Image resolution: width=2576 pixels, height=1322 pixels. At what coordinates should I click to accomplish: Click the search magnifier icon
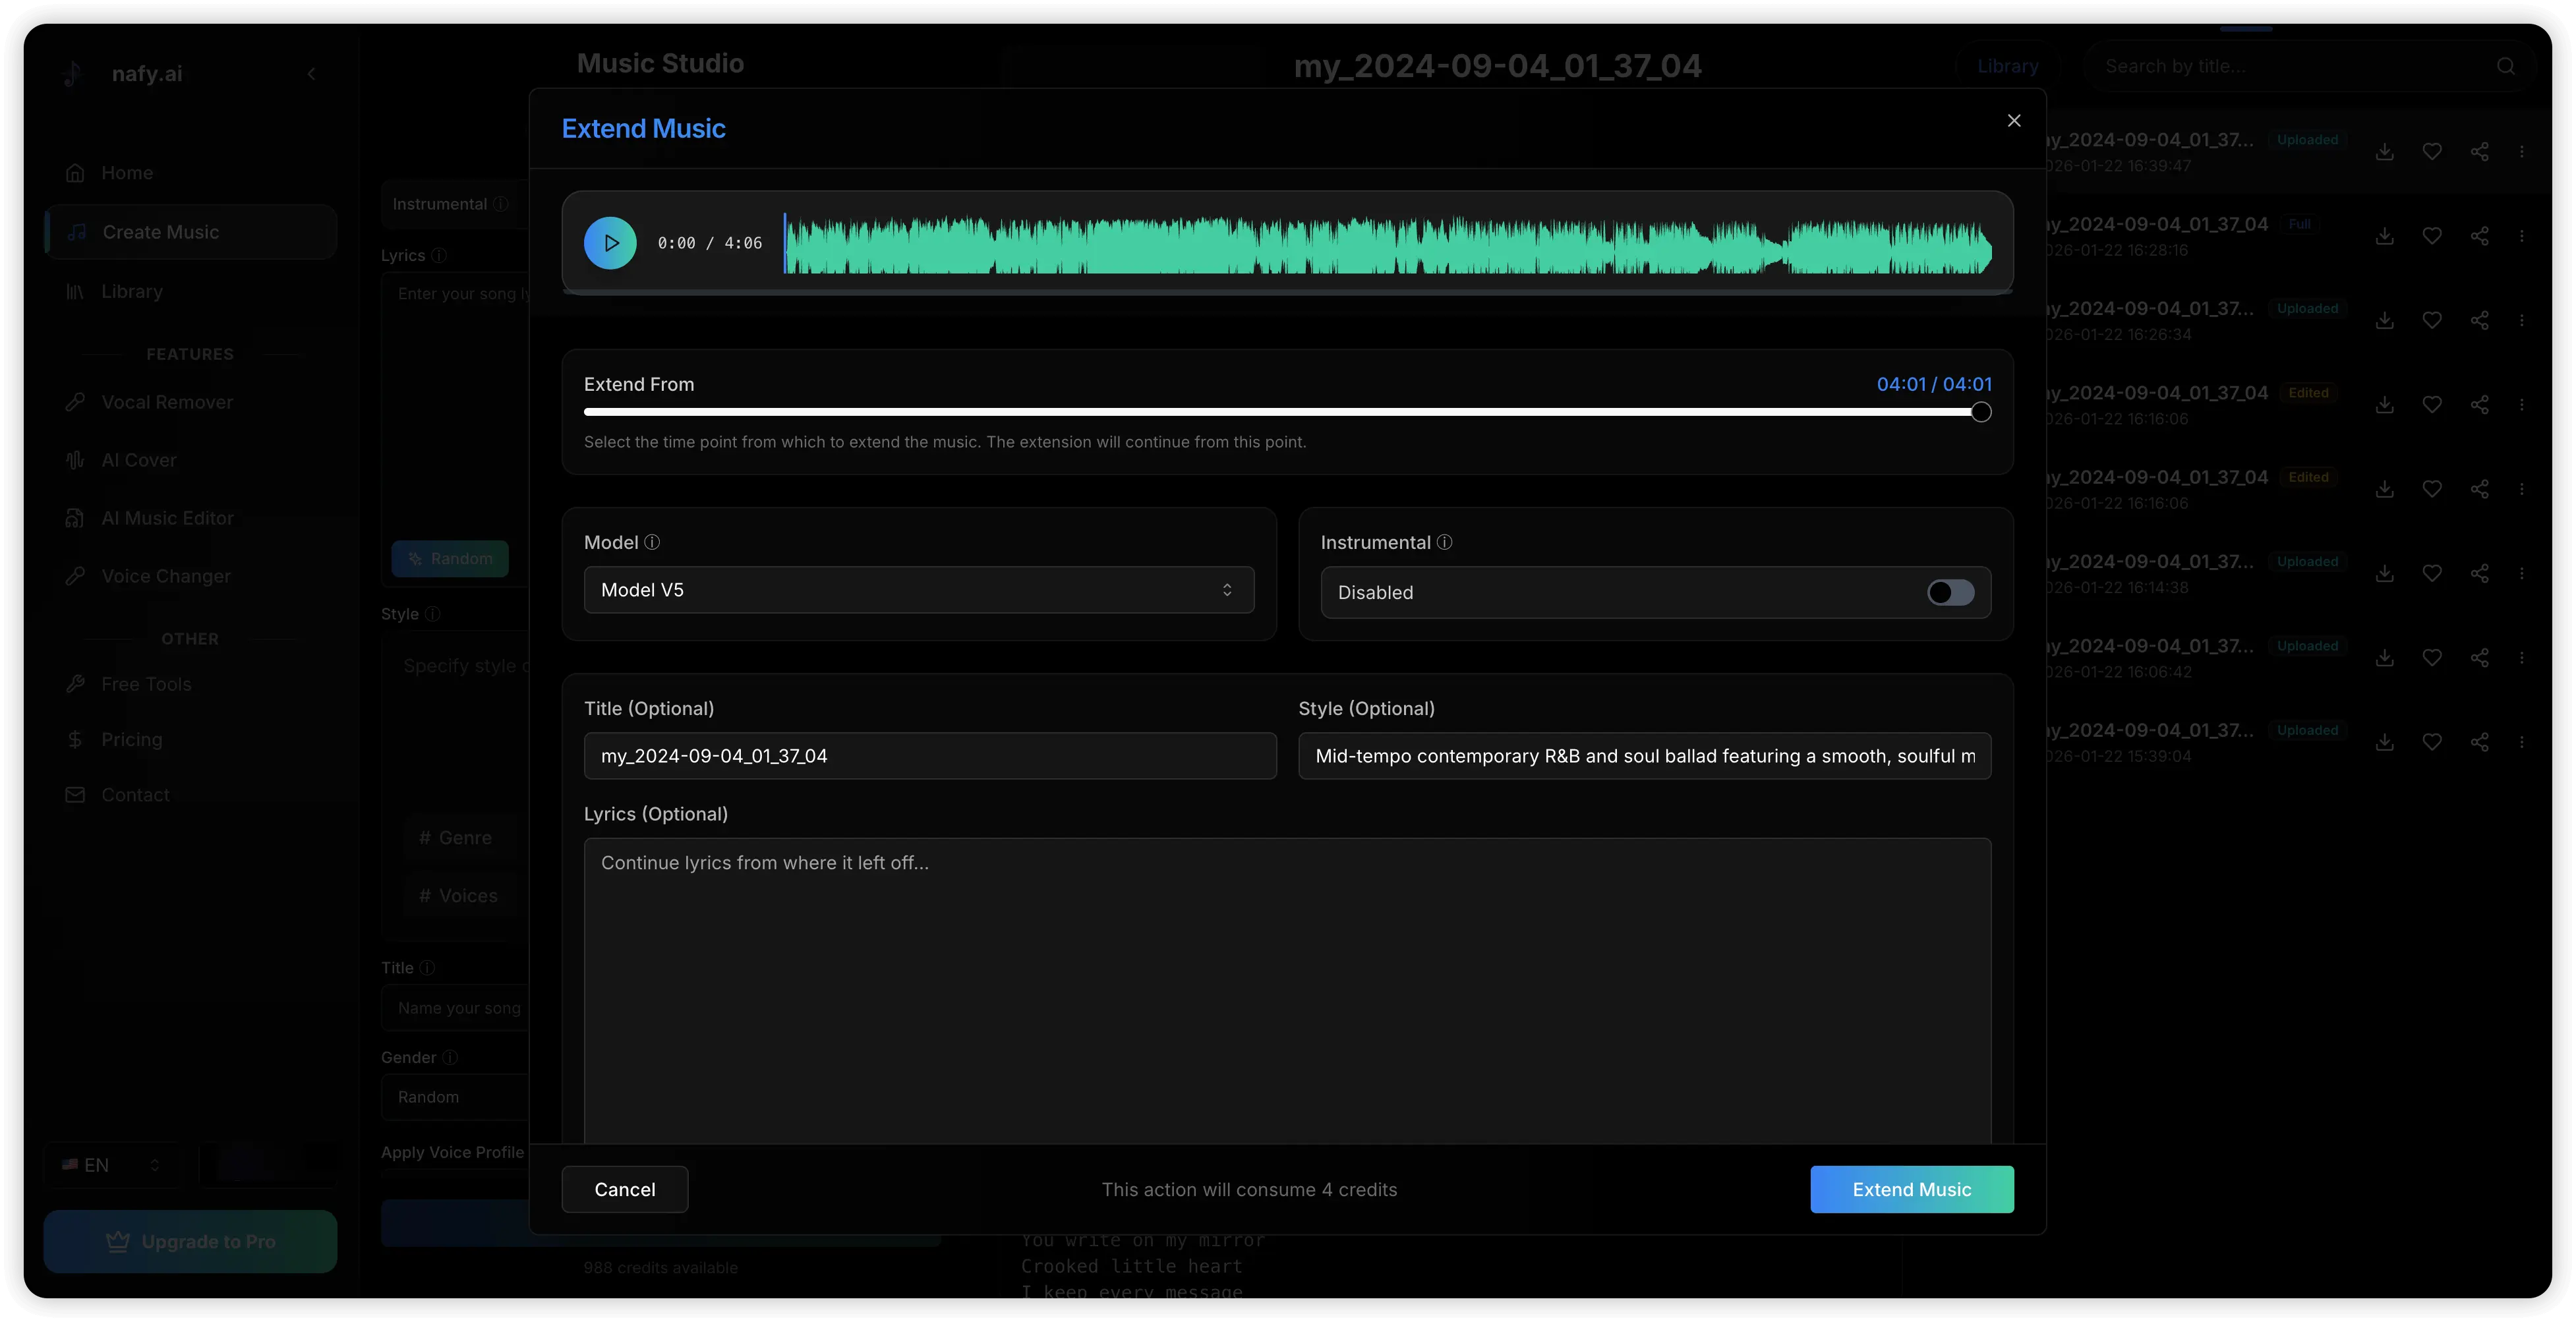pyautogui.click(x=2506, y=66)
